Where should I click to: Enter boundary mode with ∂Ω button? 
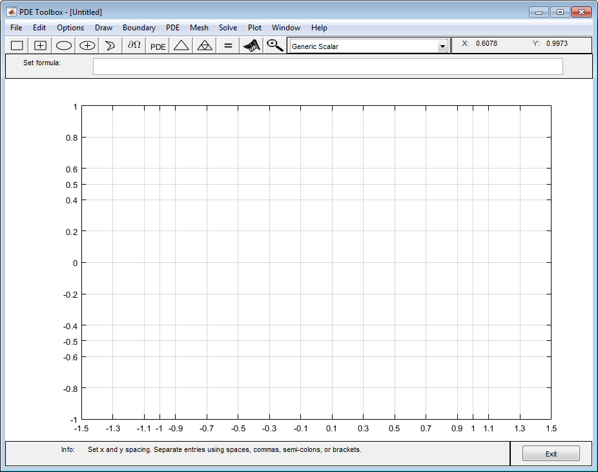point(134,46)
